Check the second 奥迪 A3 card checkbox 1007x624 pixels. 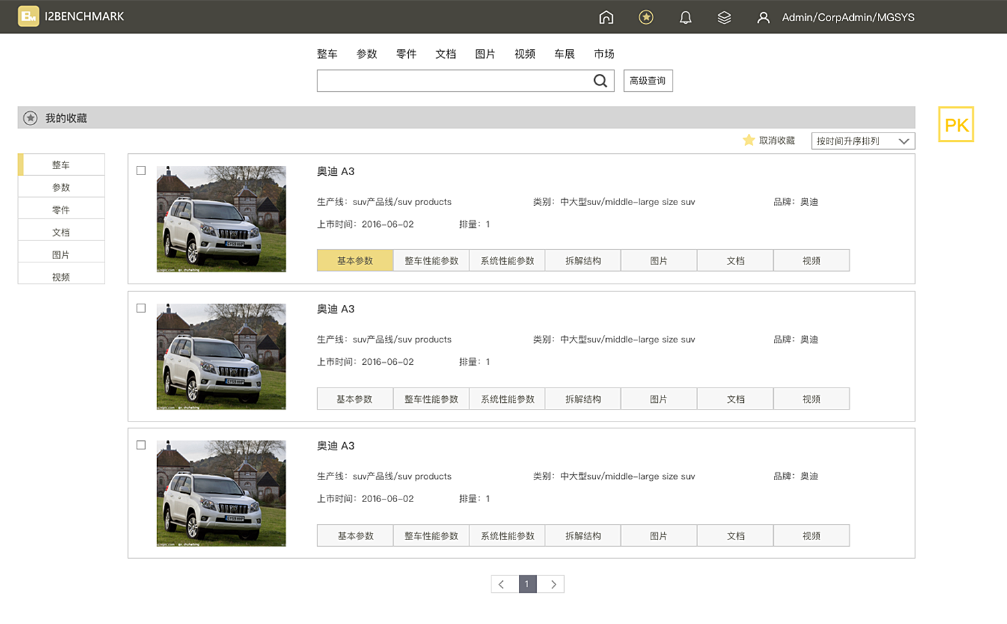pos(141,308)
